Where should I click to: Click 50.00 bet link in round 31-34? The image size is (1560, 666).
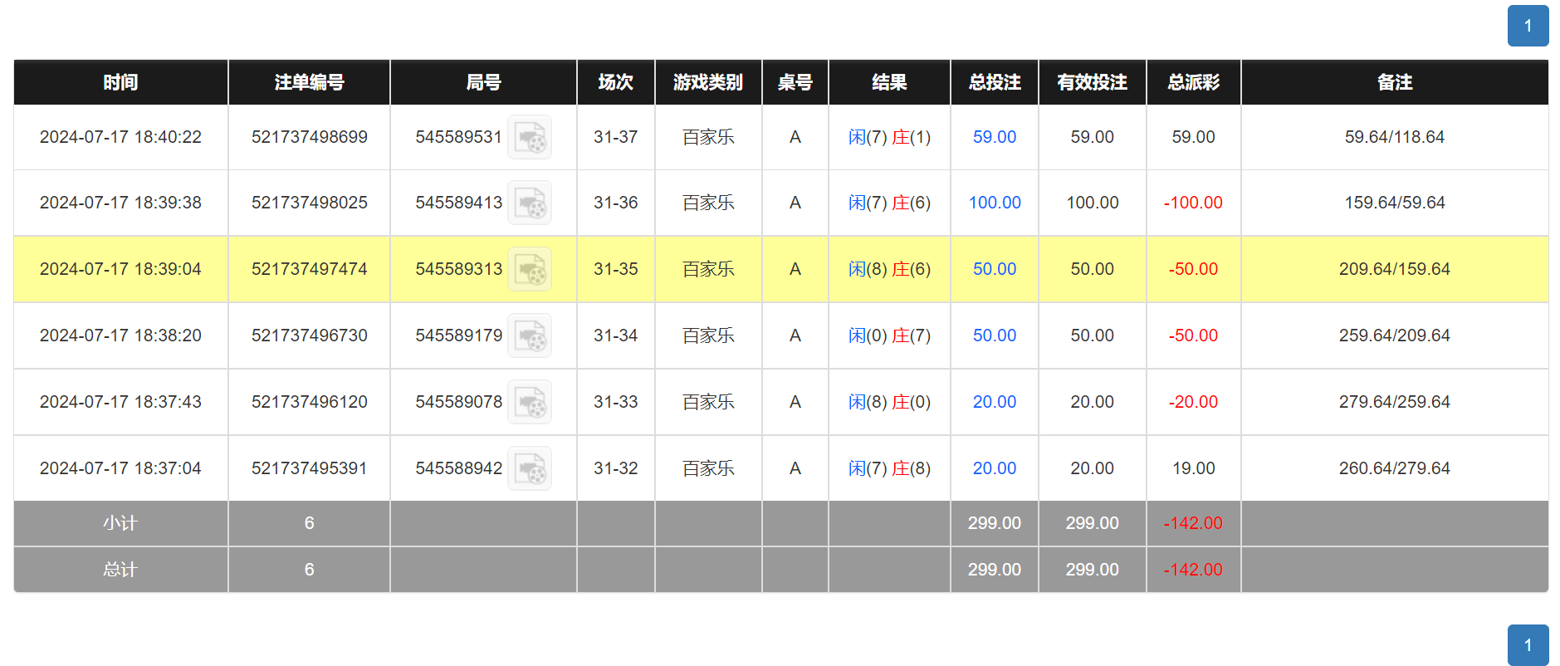click(x=994, y=335)
